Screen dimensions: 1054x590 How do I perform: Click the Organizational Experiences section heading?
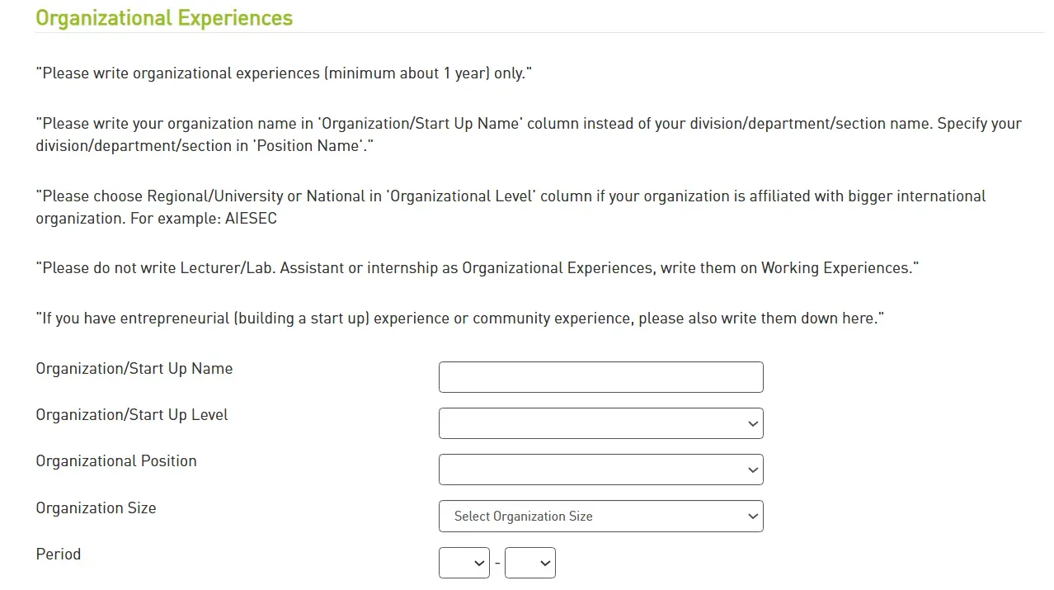coord(163,17)
